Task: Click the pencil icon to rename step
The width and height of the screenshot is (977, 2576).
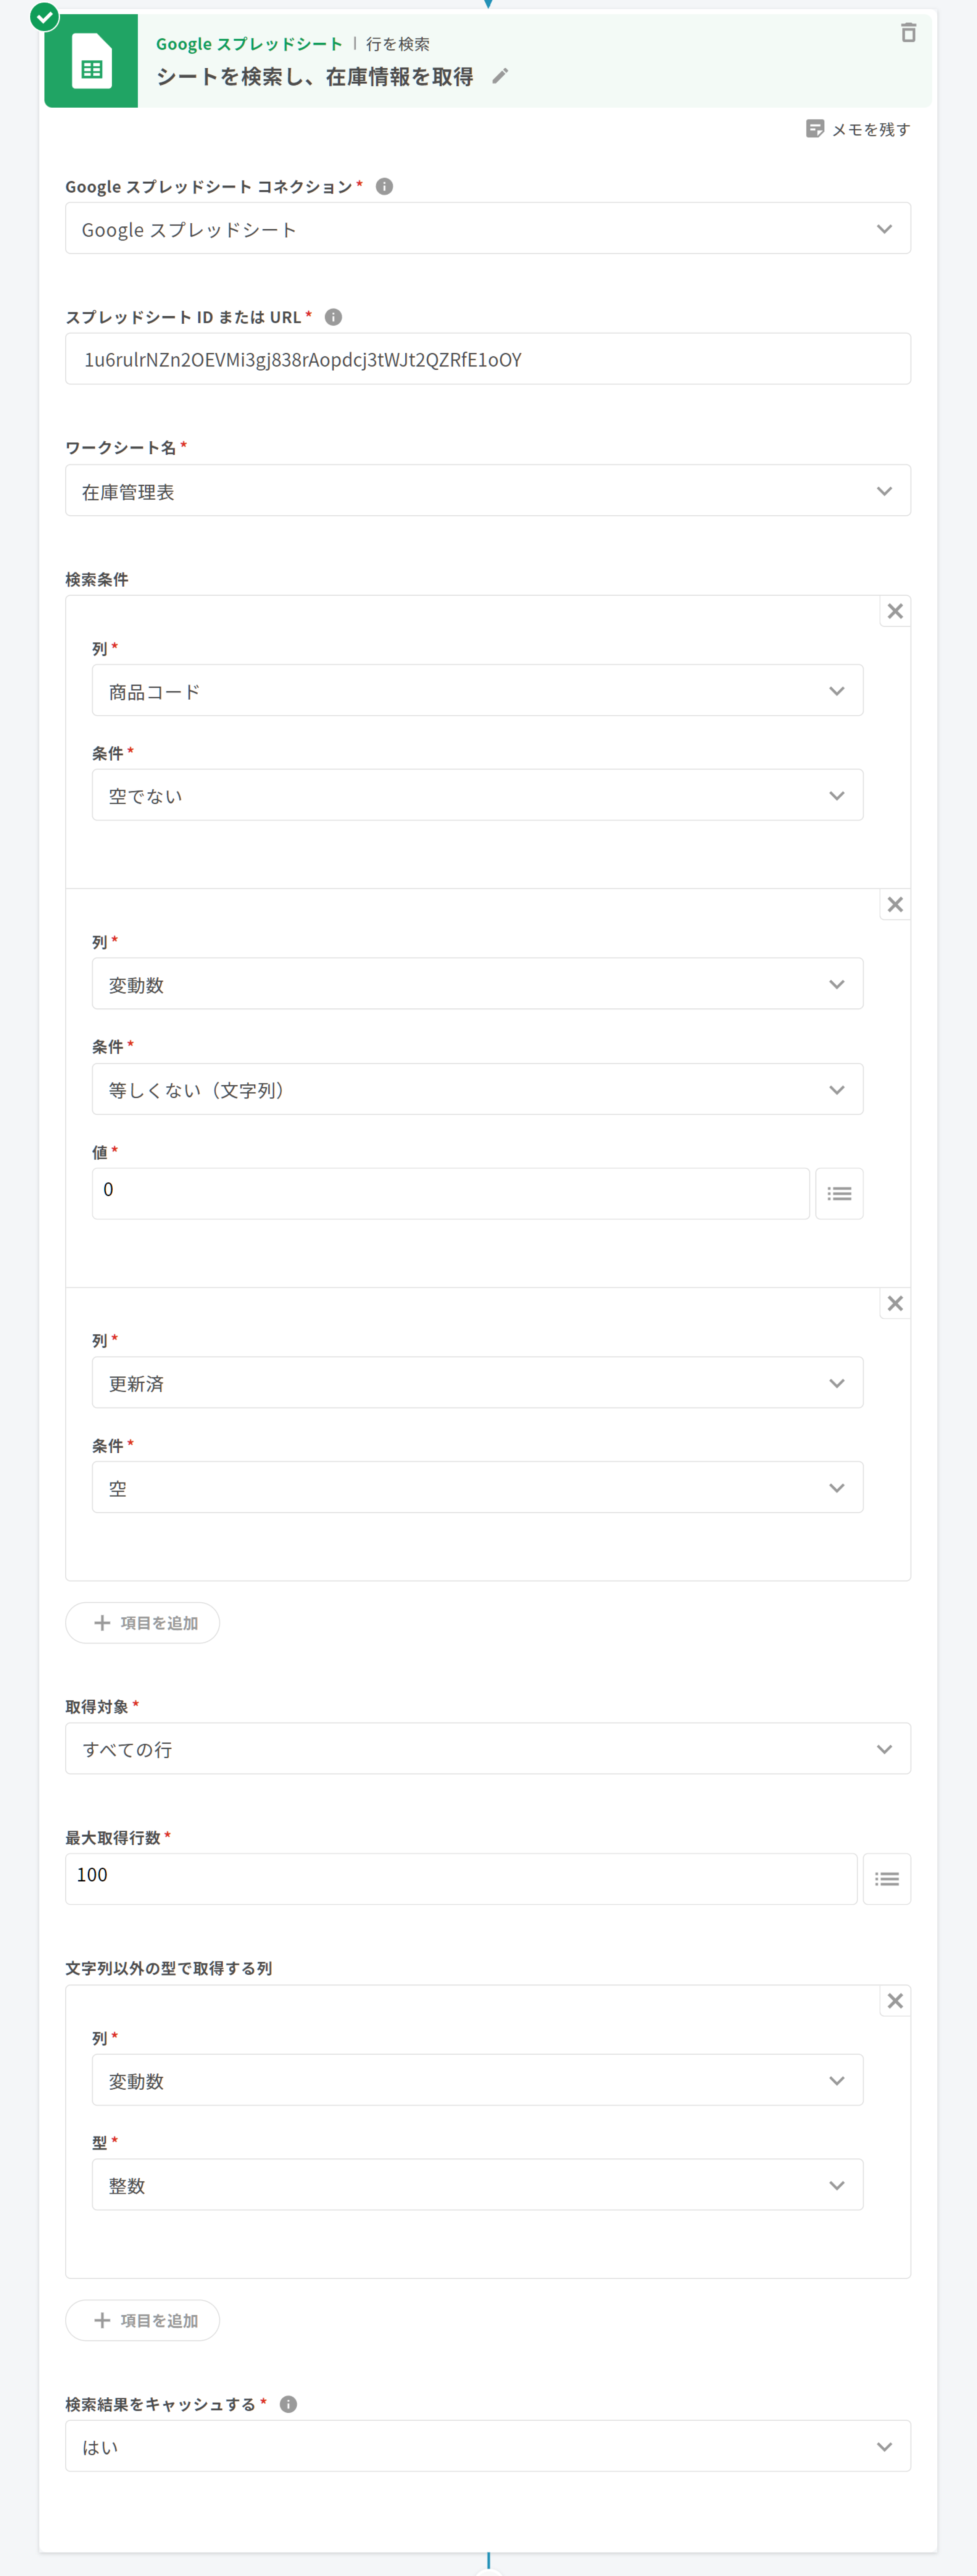Action: click(x=500, y=76)
